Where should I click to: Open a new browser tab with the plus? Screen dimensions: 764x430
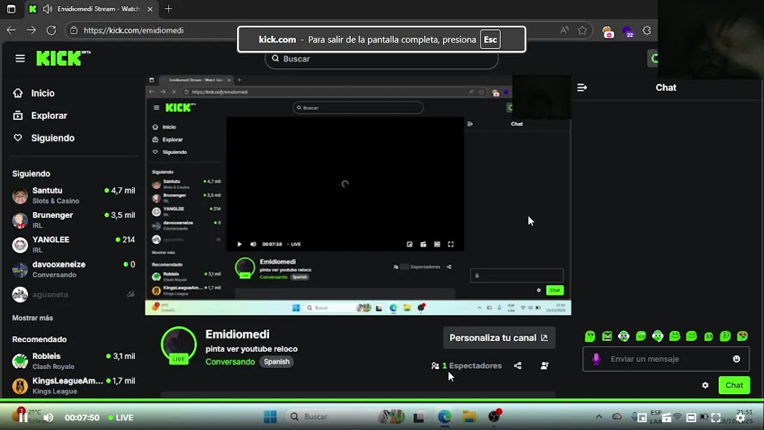tap(168, 9)
